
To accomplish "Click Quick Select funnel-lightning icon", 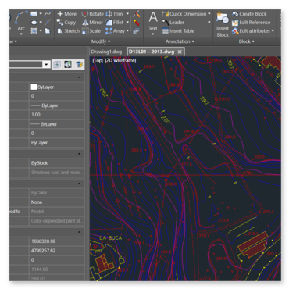I will pyautogui.click(x=79, y=64).
